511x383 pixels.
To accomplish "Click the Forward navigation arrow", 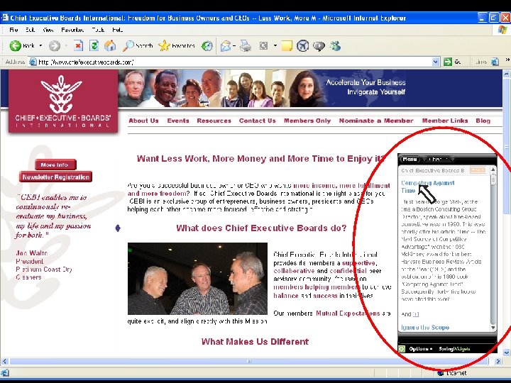I will tap(55, 46).
